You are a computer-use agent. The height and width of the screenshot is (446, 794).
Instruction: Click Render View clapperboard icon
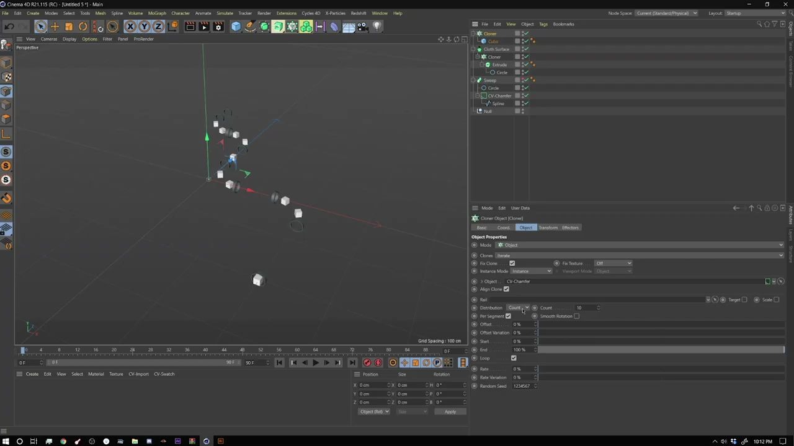click(x=190, y=27)
